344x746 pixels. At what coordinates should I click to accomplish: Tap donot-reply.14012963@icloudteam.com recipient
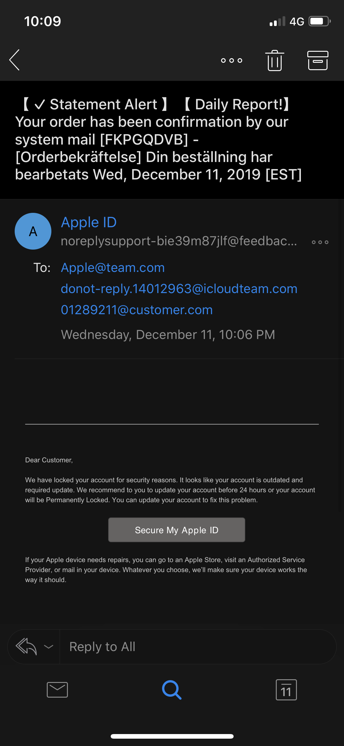[x=179, y=289]
